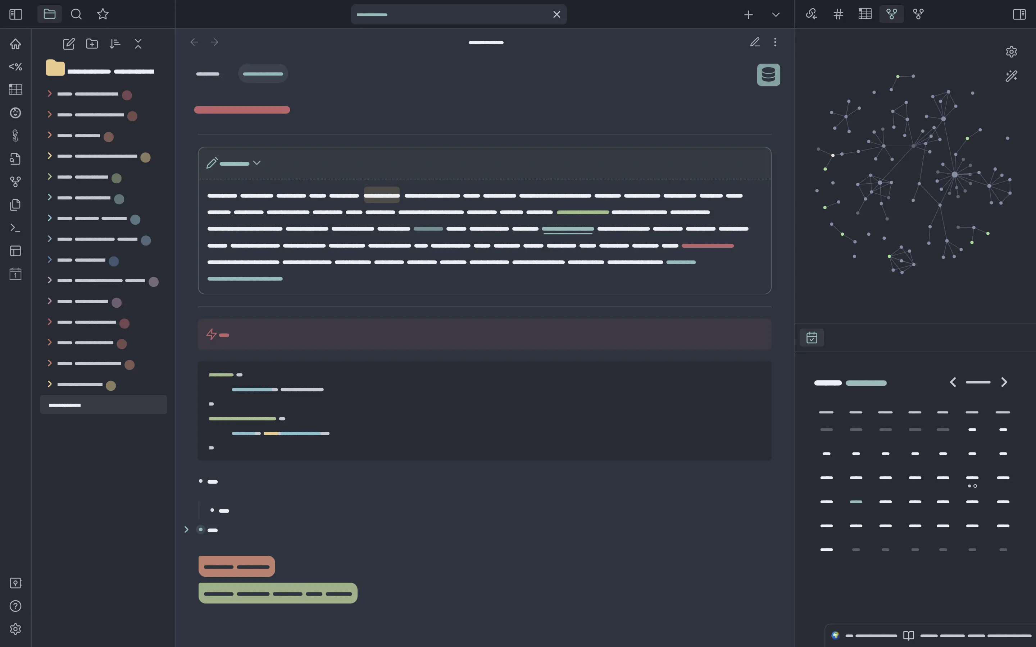
Task: Click the database icon in note header
Action: coord(768,75)
